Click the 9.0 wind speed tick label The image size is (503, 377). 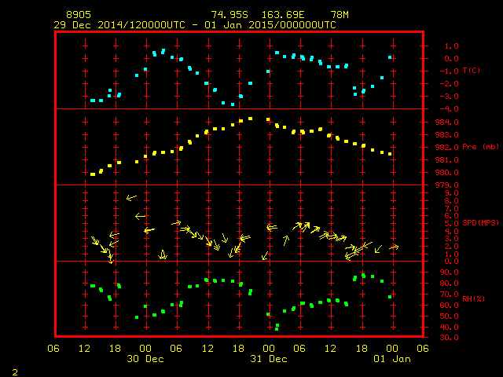pyautogui.click(x=451, y=193)
